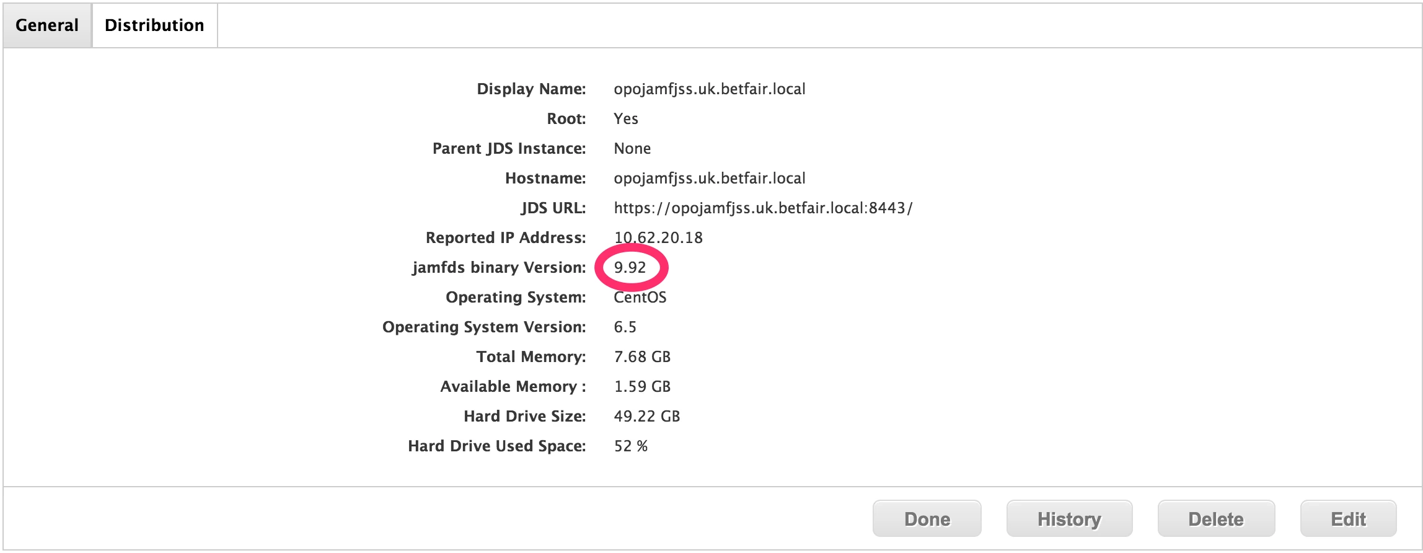Click the Parent JDS Instance value None
1423x553 pixels.
[x=632, y=149]
